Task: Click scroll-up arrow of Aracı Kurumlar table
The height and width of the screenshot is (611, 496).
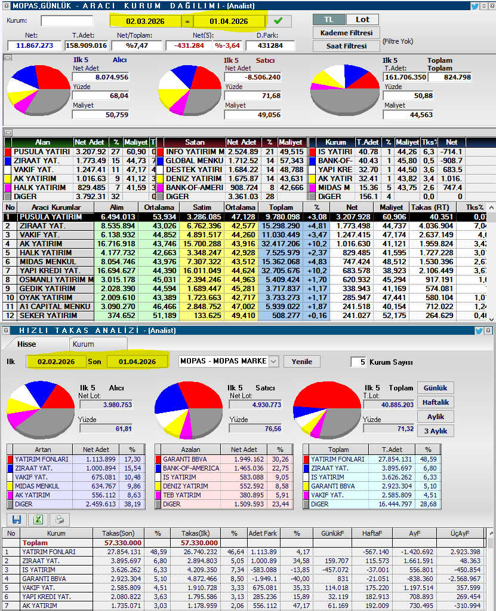Action: [491, 207]
